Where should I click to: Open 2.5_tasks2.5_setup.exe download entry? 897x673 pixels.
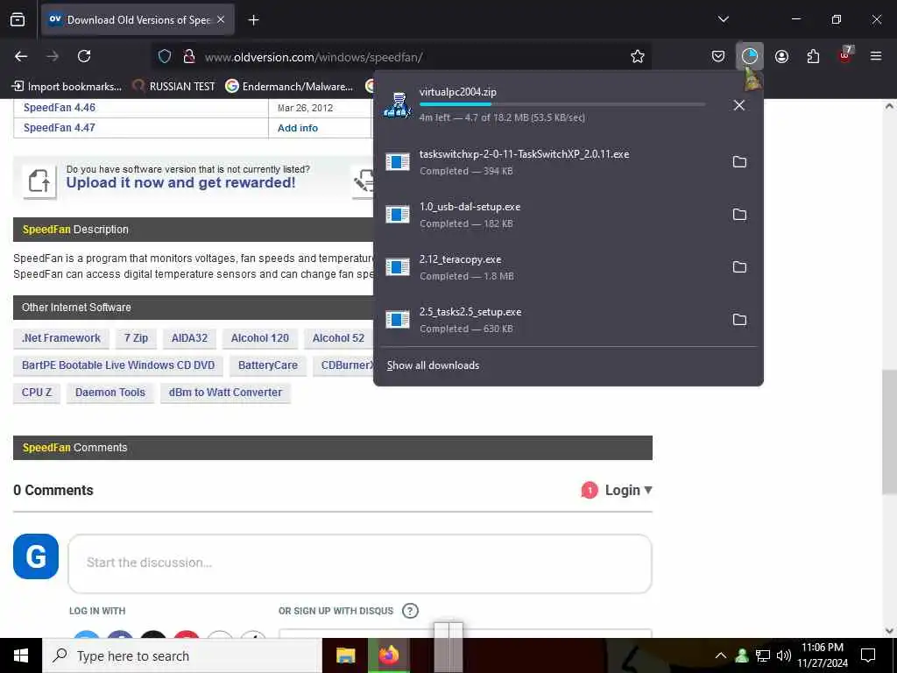[x=549, y=320]
